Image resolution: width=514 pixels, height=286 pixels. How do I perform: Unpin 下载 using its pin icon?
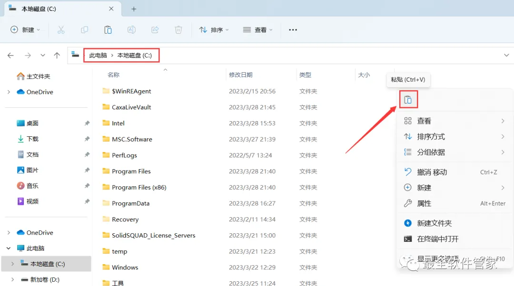tap(87, 139)
